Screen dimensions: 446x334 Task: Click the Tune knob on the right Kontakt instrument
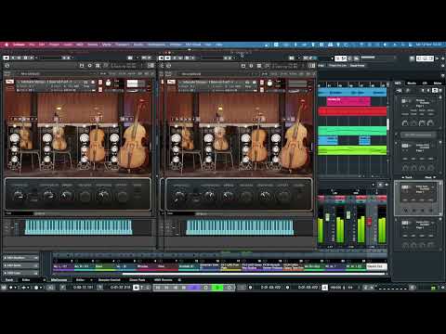(x=269, y=83)
